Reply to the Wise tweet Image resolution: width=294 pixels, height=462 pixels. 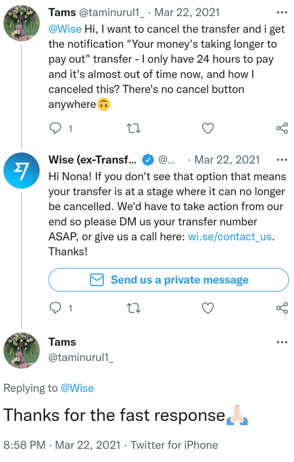tap(55, 308)
